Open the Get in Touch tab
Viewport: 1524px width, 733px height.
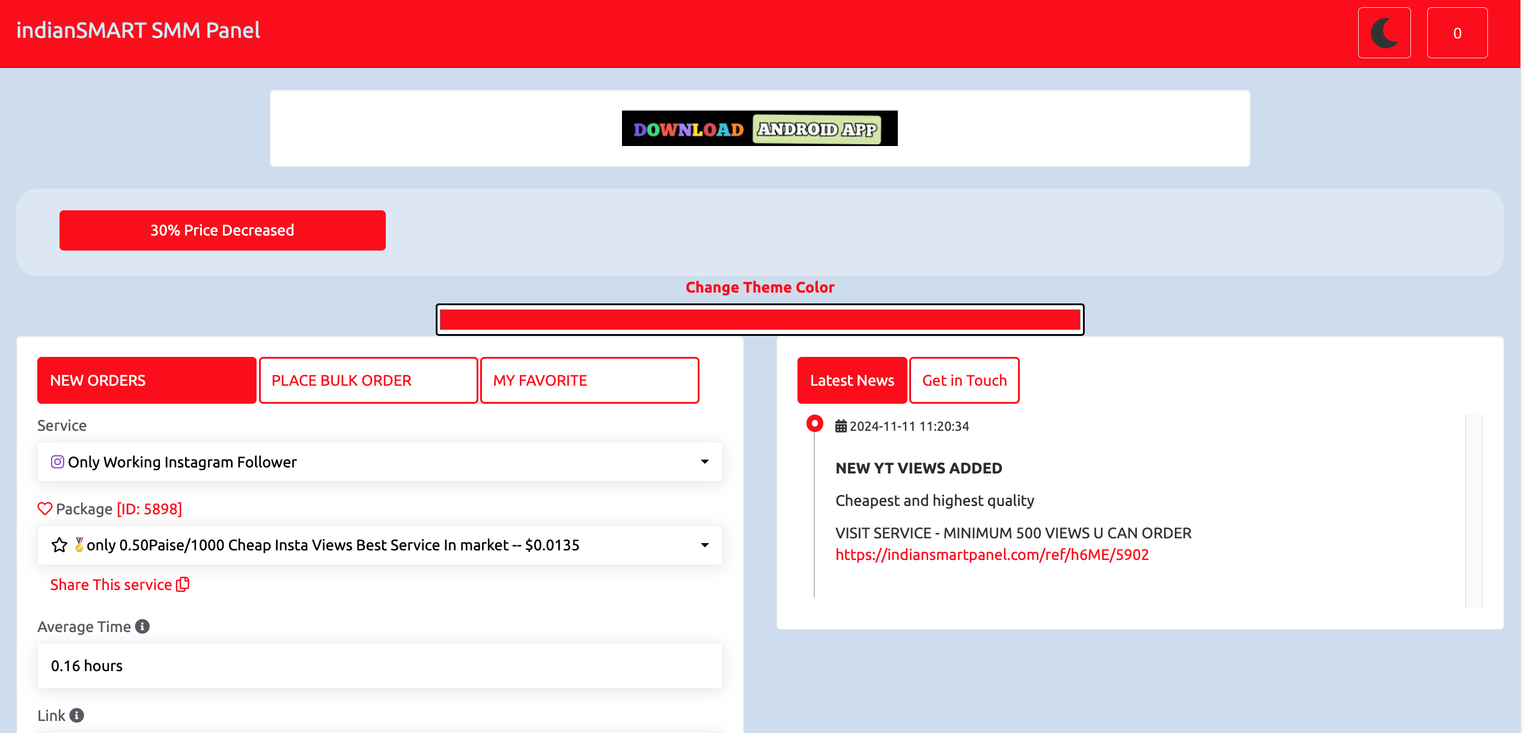coord(964,380)
